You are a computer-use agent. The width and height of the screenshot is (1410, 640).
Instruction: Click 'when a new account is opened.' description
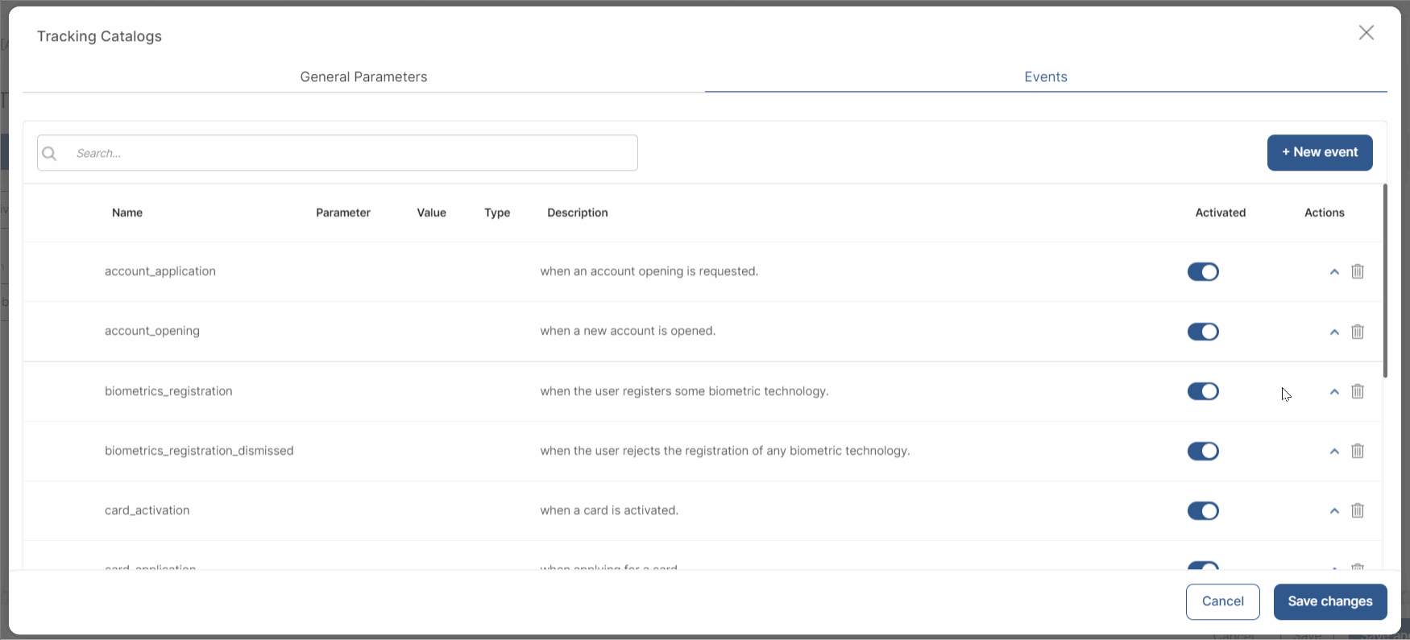click(x=628, y=331)
